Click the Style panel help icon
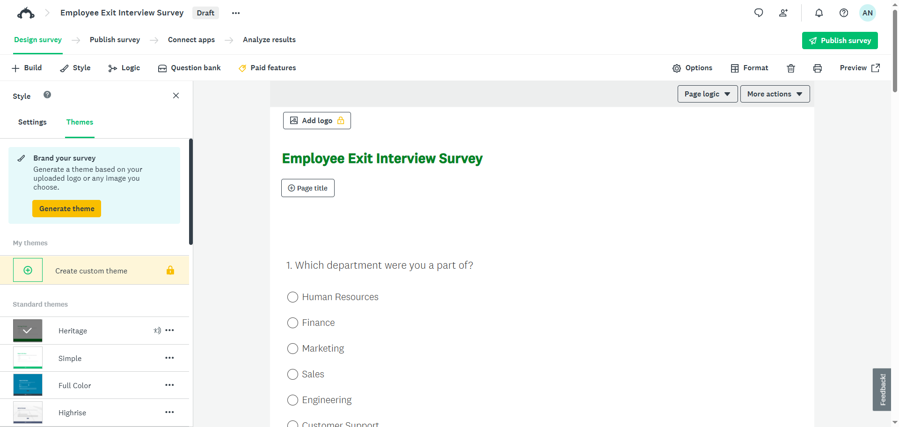899x427 pixels. coord(47,95)
